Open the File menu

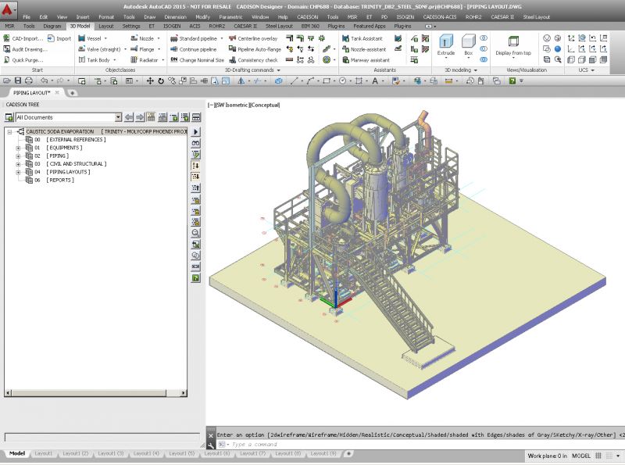point(27,17)
